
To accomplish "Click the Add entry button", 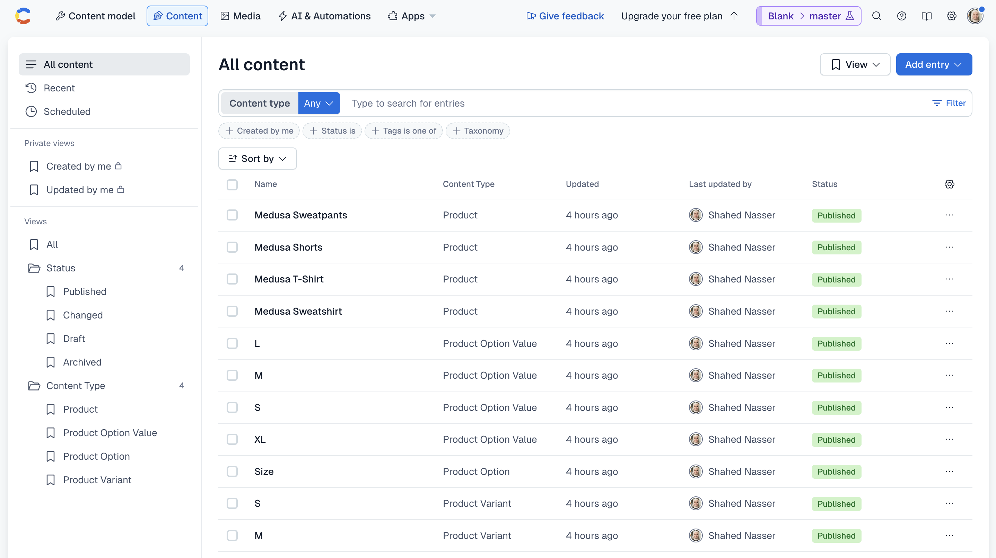I will pos(934,64).
